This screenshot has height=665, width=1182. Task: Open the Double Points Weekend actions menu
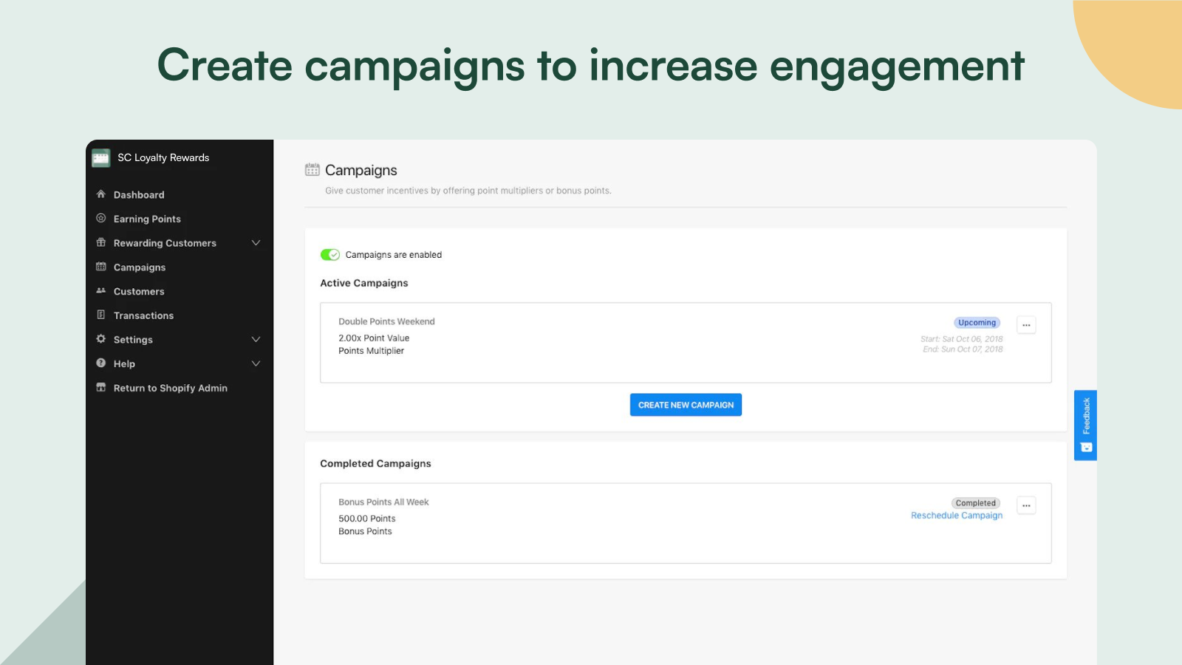(x=1026, y=324)
